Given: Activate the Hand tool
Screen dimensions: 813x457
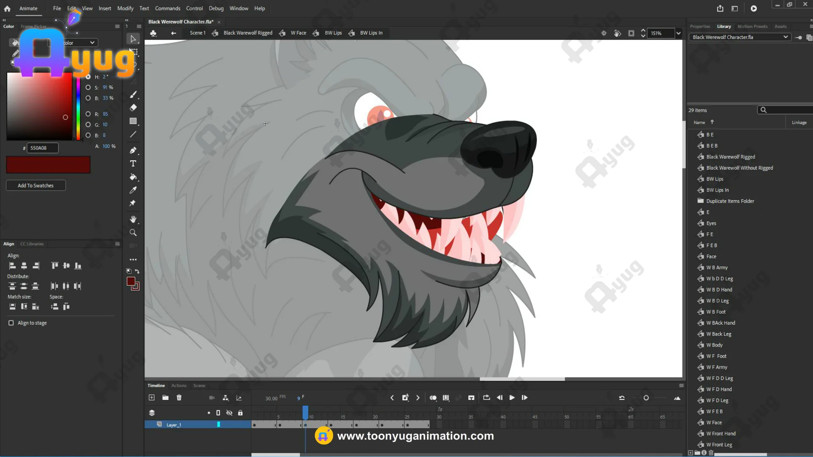Looking at the screenshot, I should tap(133, 219).
